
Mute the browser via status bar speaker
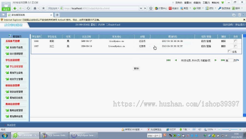pyautogui.click(x=200, y=129)
